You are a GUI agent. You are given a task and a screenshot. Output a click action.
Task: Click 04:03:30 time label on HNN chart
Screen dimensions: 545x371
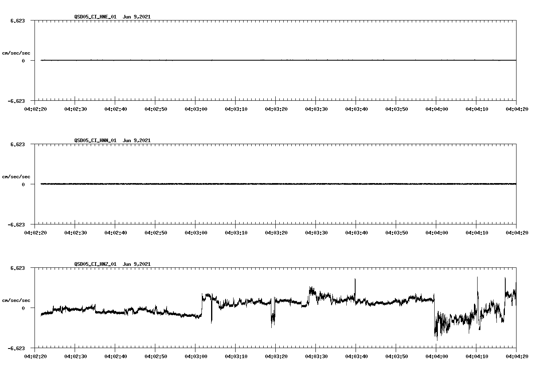316,232
